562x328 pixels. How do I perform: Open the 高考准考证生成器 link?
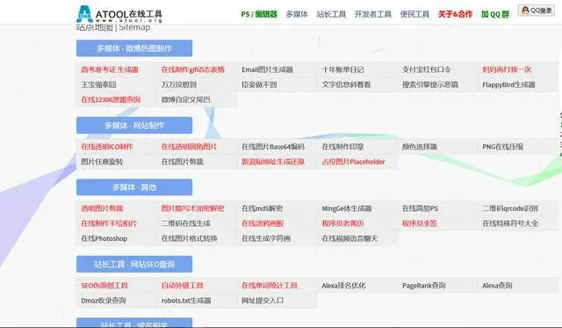point(110,69)
